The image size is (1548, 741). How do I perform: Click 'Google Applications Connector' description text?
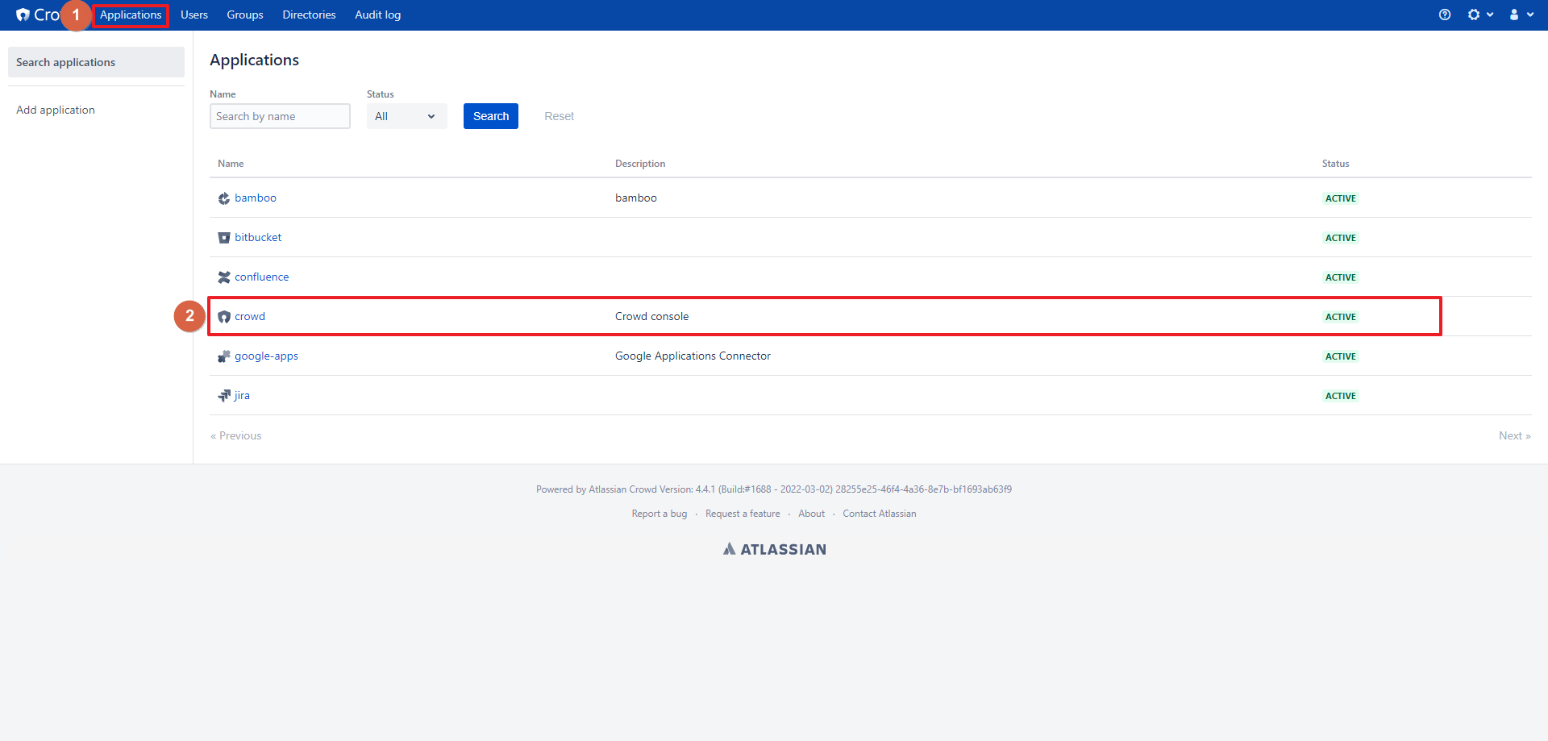[x=693, y=356]
